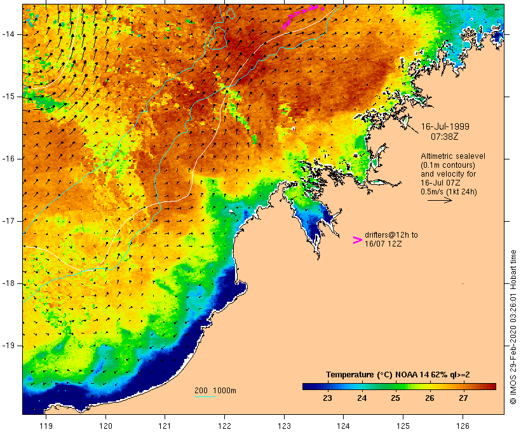Click the colorbar tick label 25

[395, 398]
